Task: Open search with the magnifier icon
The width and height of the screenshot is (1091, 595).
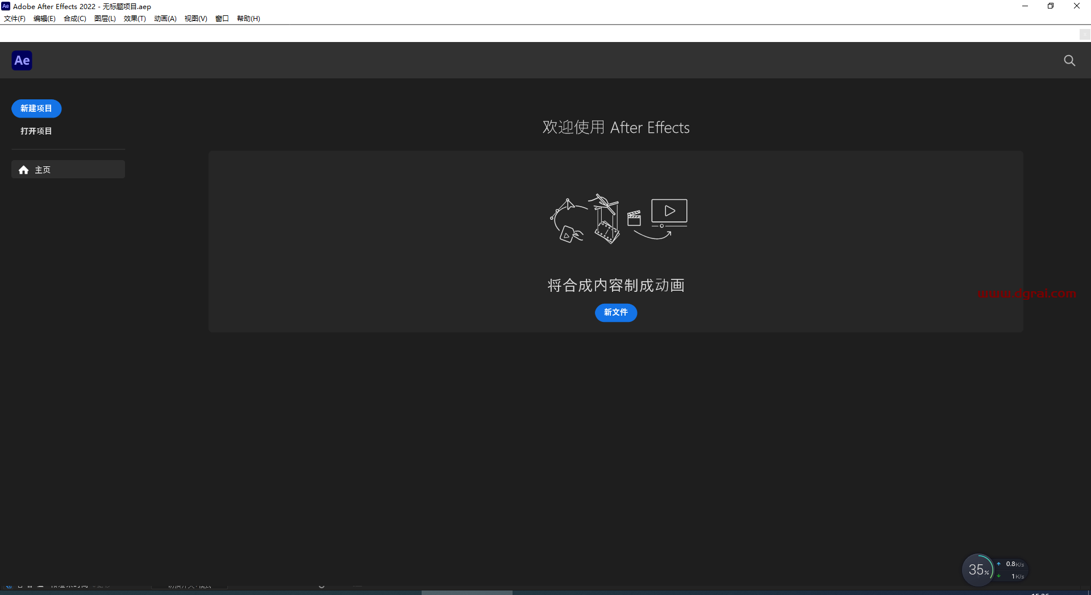Action: pyautogui.click(x=1069, y=60)
